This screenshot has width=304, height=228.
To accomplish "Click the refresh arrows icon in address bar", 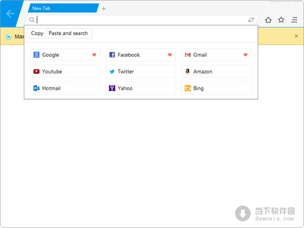I will click(251, 20).
